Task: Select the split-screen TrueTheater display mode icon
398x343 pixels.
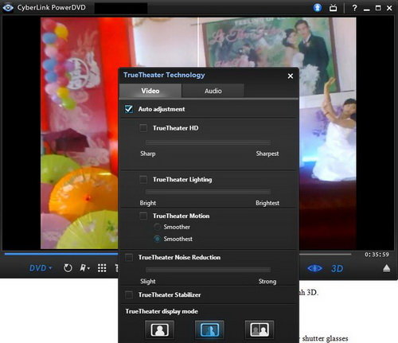Action: pyautogui.click(x=209, y=329)
